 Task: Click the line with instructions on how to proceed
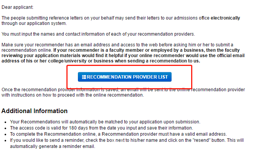point(73,95)
